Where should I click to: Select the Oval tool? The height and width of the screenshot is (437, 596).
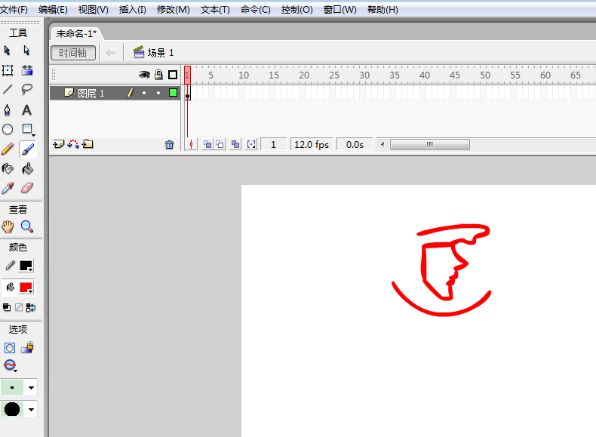(8, 129)
